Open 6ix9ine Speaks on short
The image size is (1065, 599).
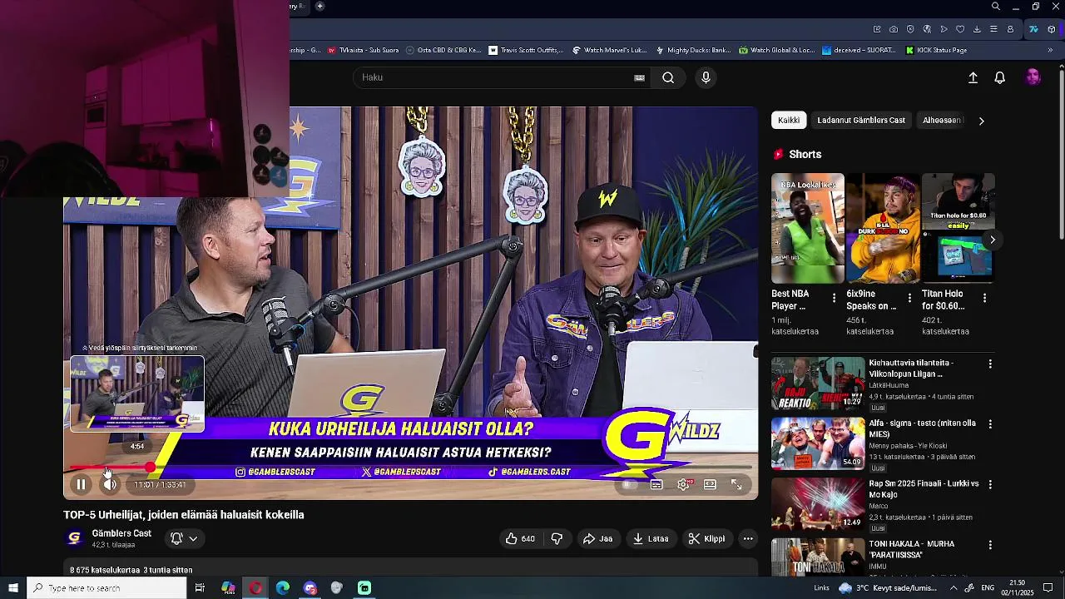coord(883,228)
